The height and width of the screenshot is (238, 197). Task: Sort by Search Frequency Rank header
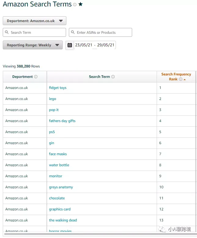[176, 77]
